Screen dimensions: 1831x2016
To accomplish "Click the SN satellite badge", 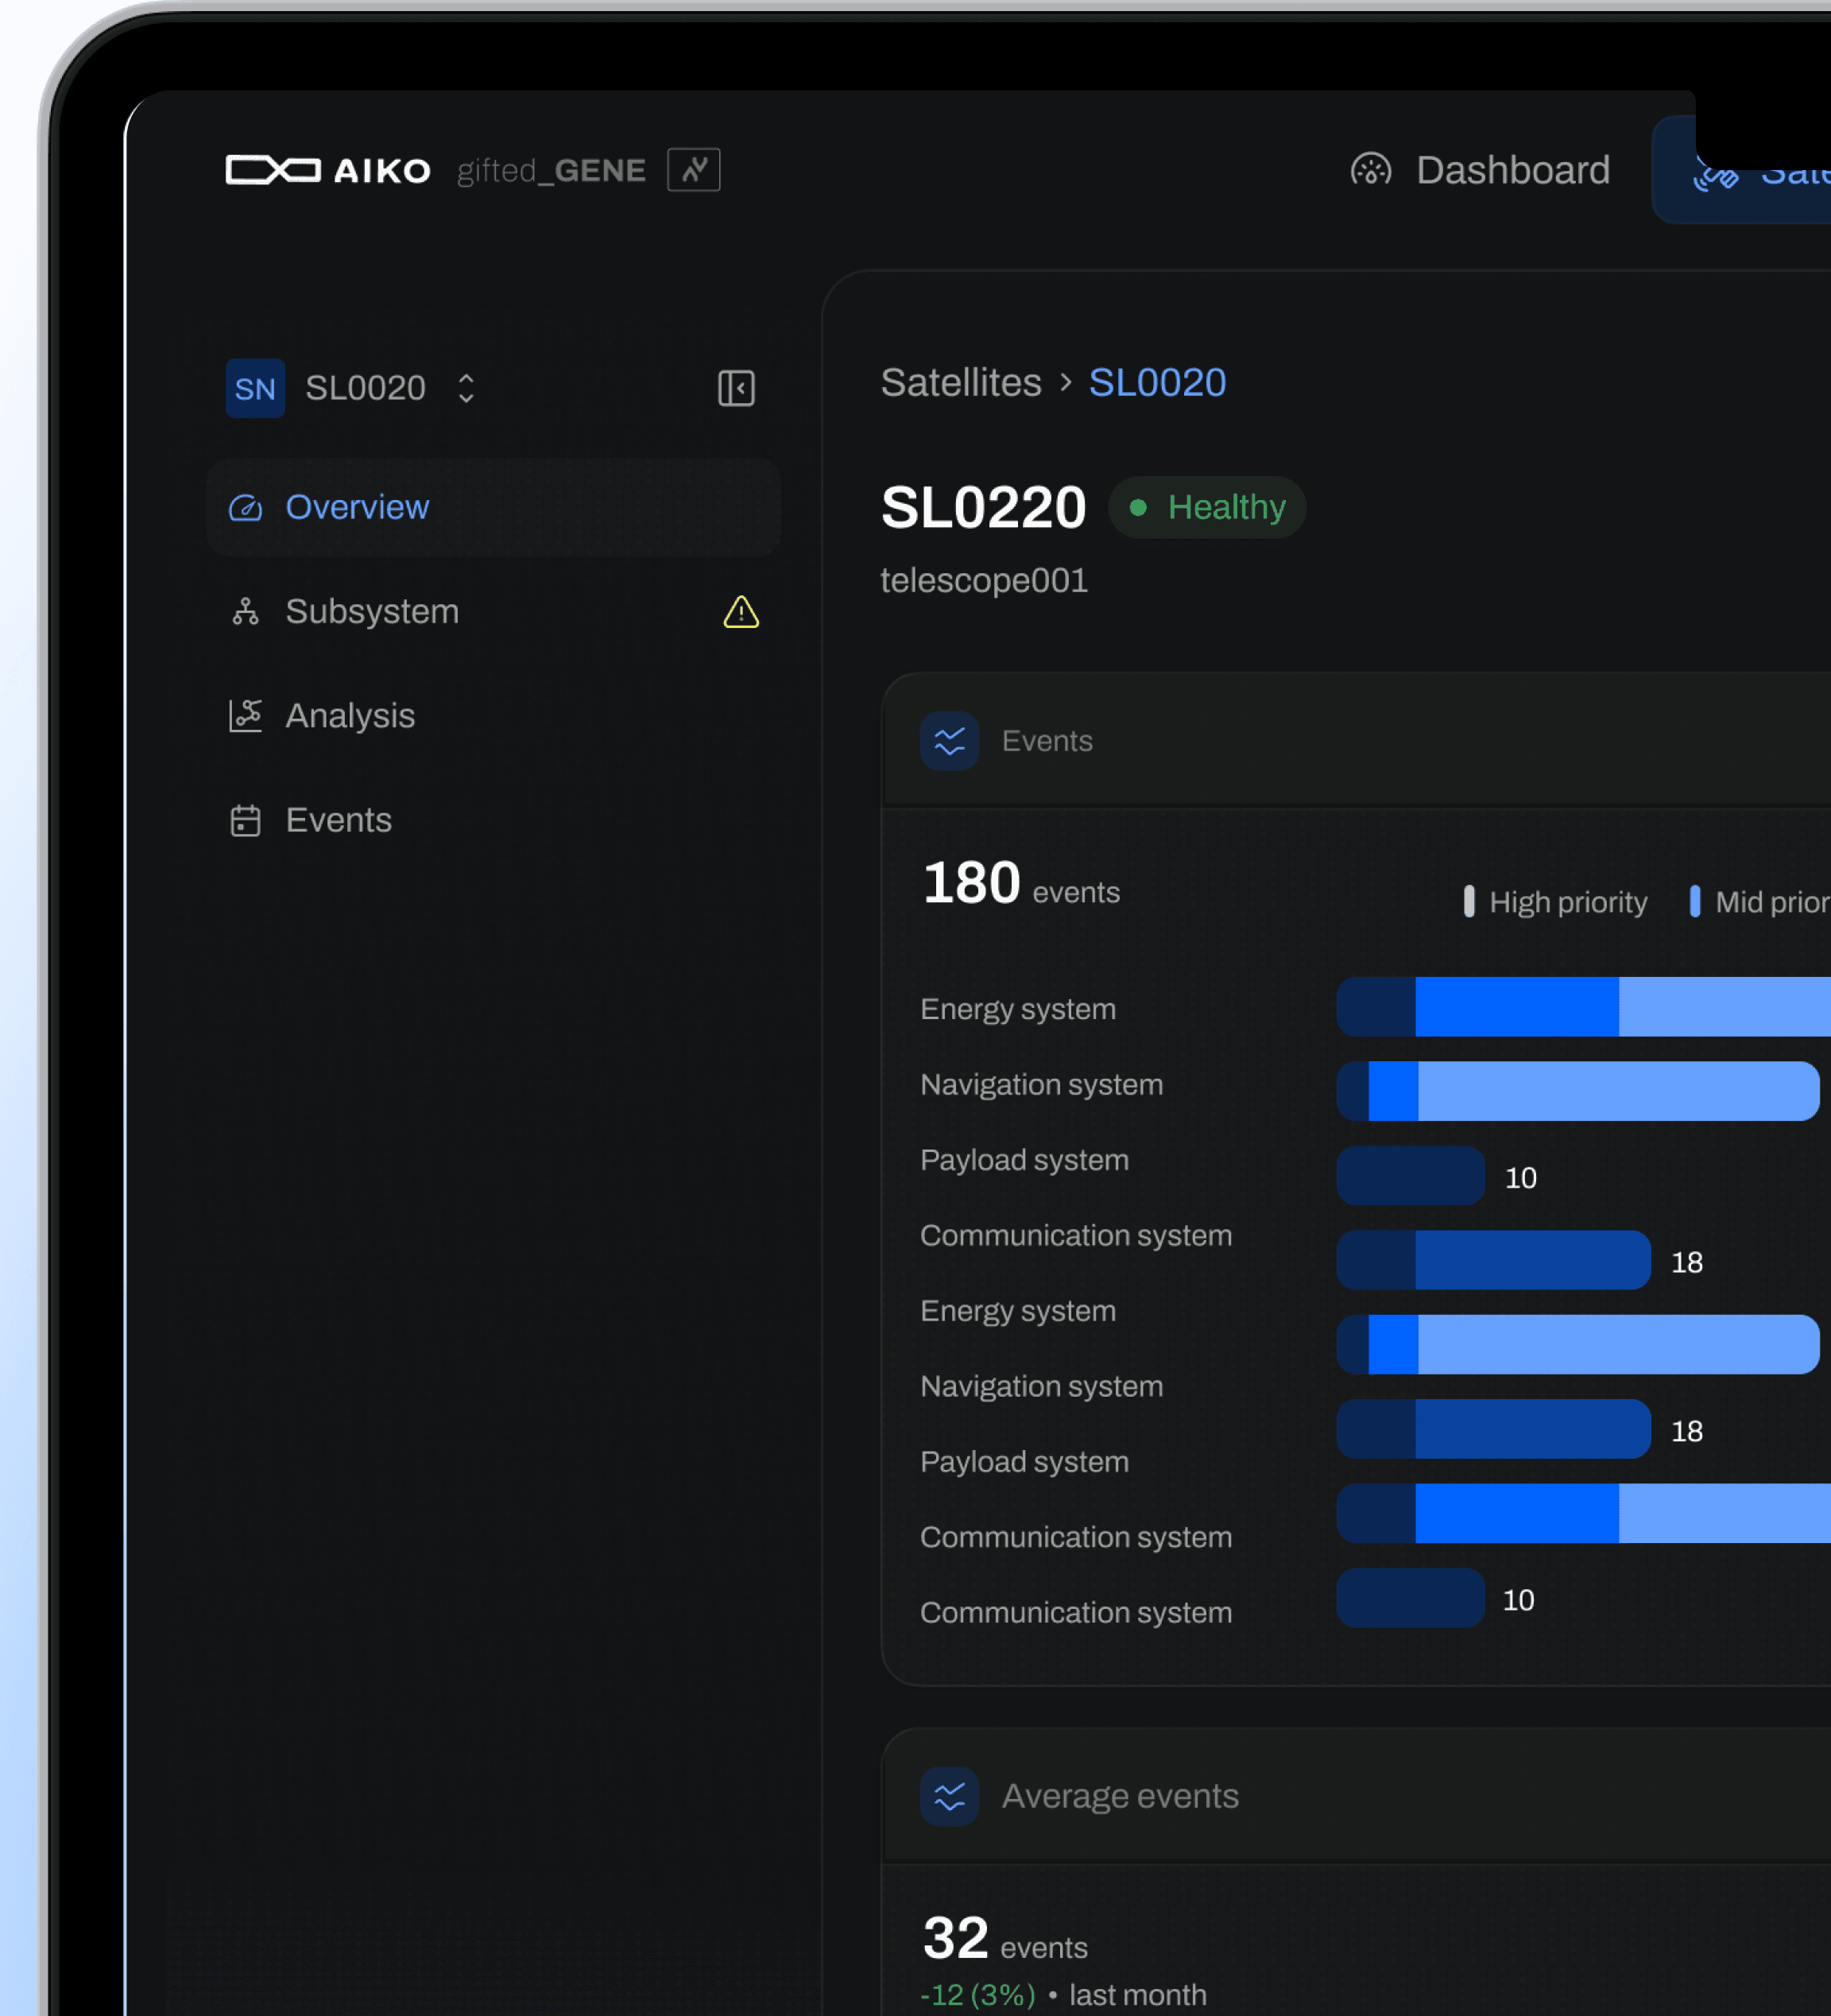I will point(255,388).
